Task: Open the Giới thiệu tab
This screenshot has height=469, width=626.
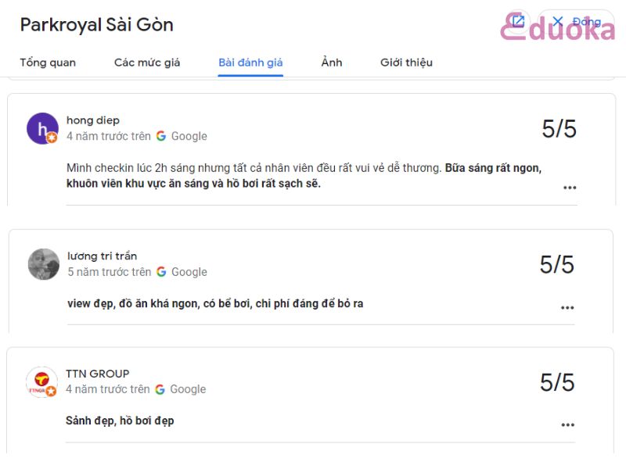Action: click(x=406, y=63)
